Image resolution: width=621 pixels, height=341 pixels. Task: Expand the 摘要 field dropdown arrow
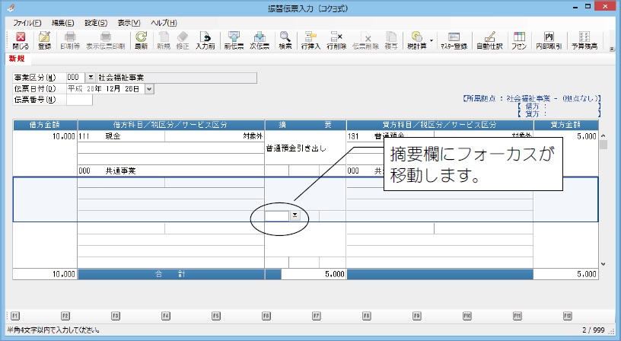click(x=295, y=215)
